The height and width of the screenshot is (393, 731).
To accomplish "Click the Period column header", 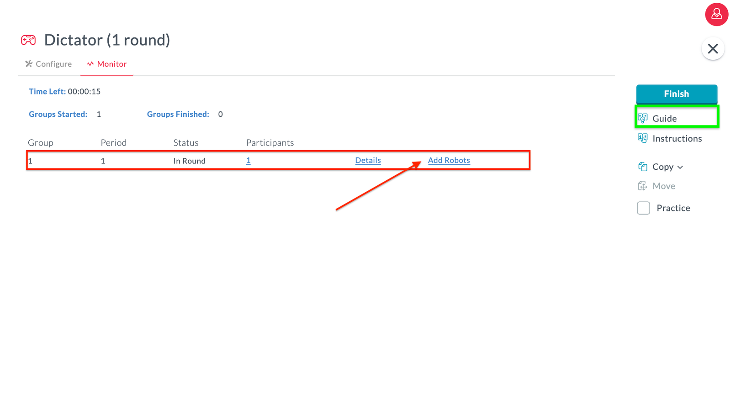I will click(113, 143).
